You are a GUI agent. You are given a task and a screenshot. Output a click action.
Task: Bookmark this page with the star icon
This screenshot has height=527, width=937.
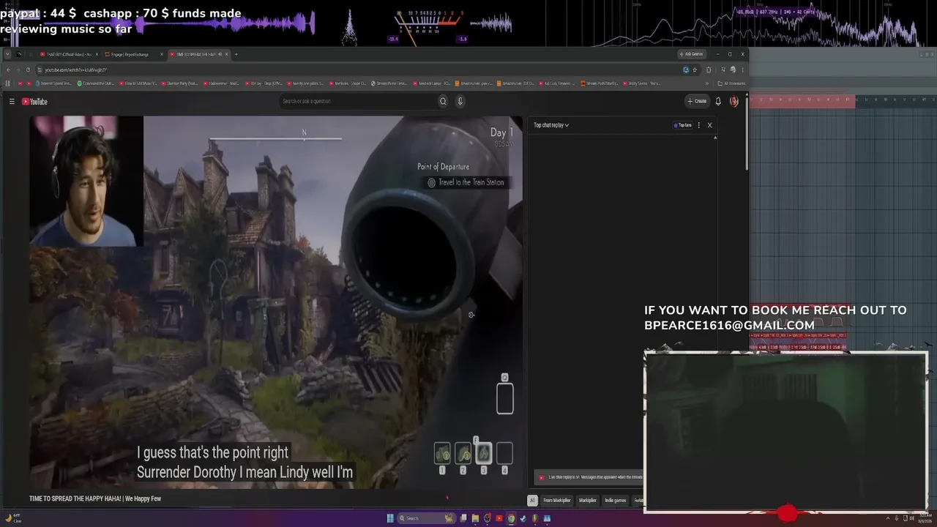click(695, 70)
